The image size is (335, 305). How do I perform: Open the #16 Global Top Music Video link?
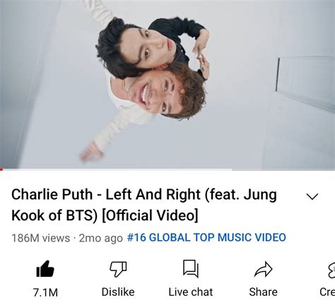[206, 237]
